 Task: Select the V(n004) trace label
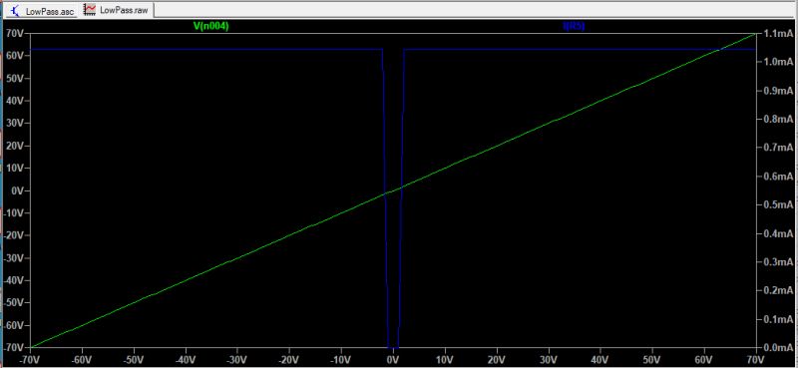[211, 27]
